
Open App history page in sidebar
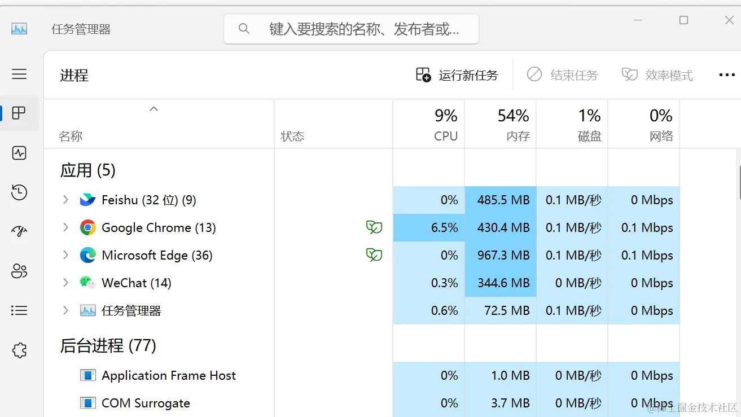(x=19, y=192)
